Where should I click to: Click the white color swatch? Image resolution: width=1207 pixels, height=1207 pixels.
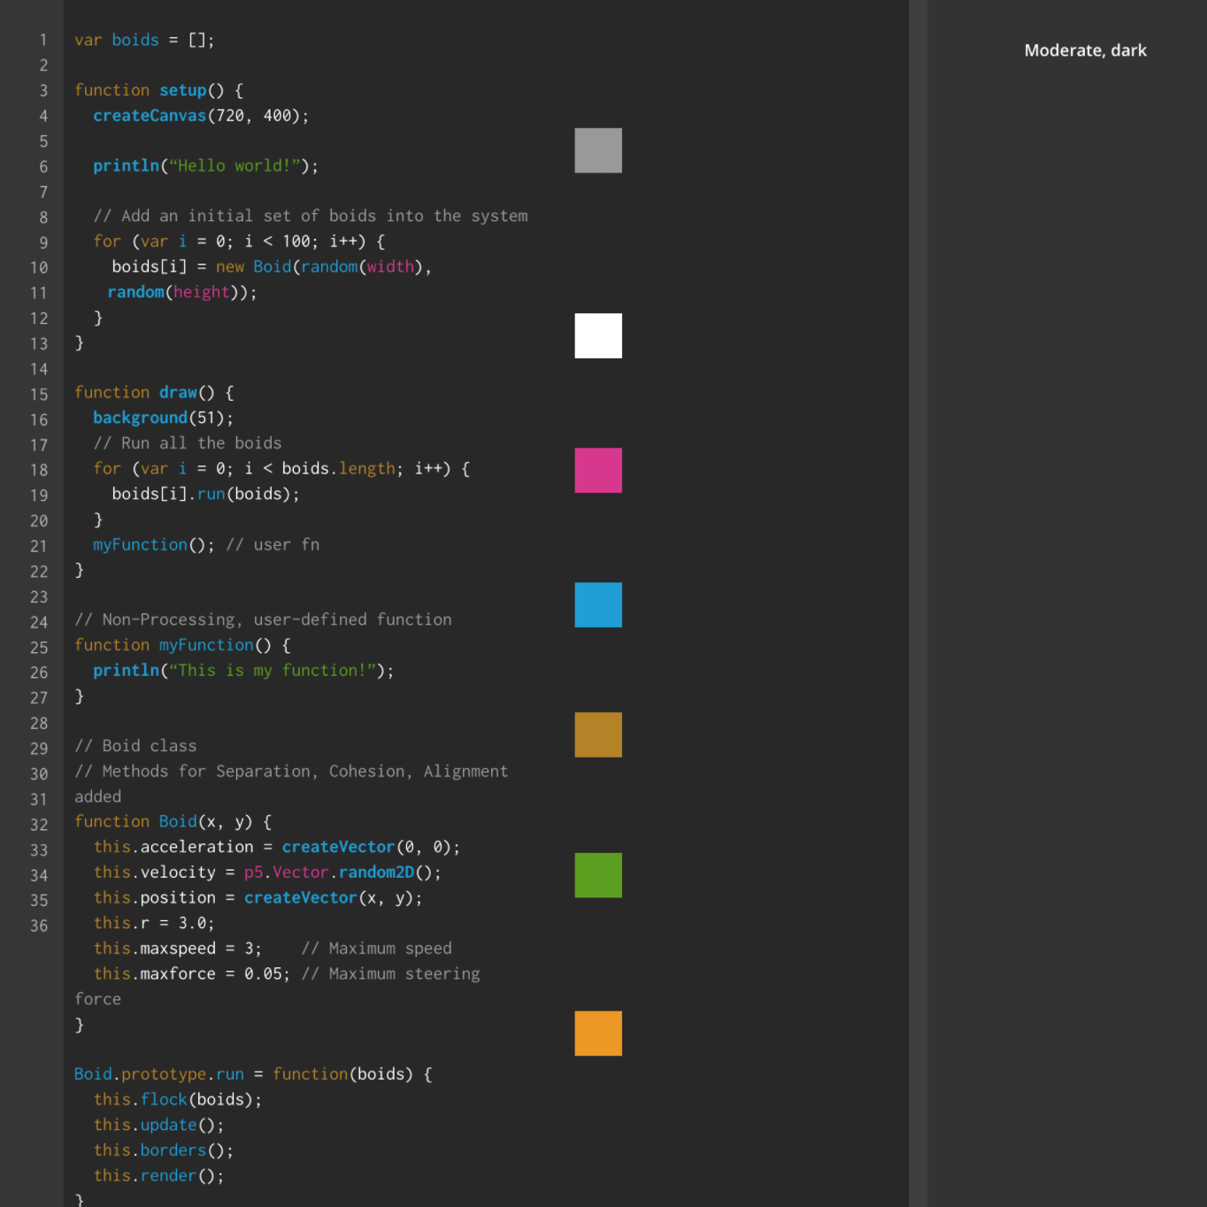[598, 335]
